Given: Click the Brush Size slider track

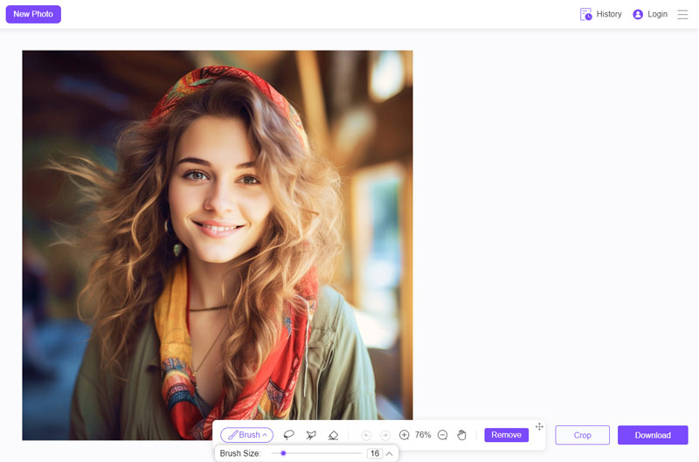Looking at the screenshot, I should pos(316,453).
